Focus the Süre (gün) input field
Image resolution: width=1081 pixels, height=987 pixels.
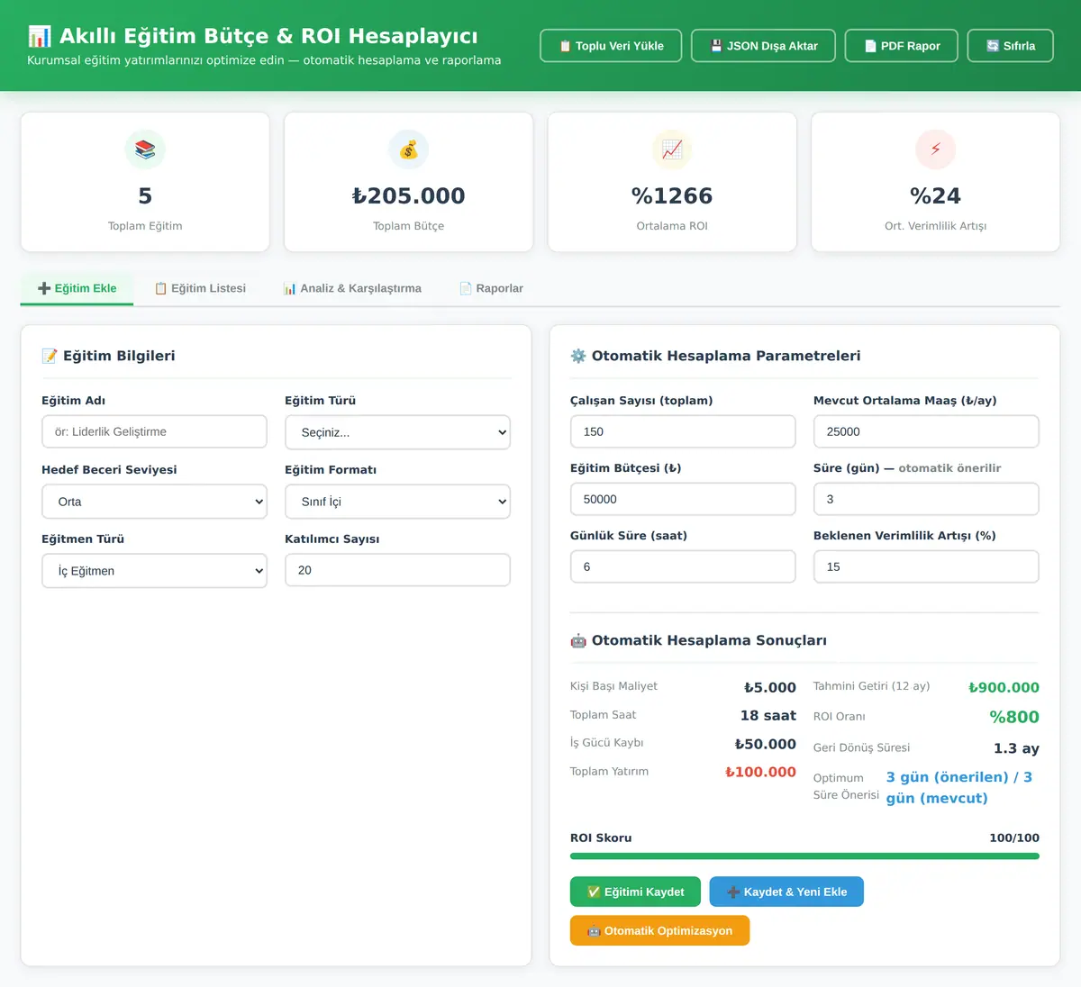coord(926,499)
